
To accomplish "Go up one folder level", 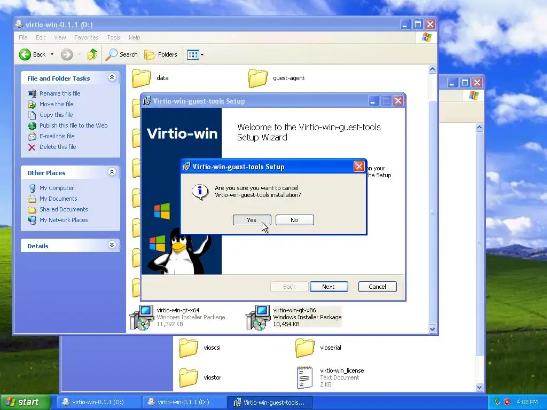I will pos(92,54).
